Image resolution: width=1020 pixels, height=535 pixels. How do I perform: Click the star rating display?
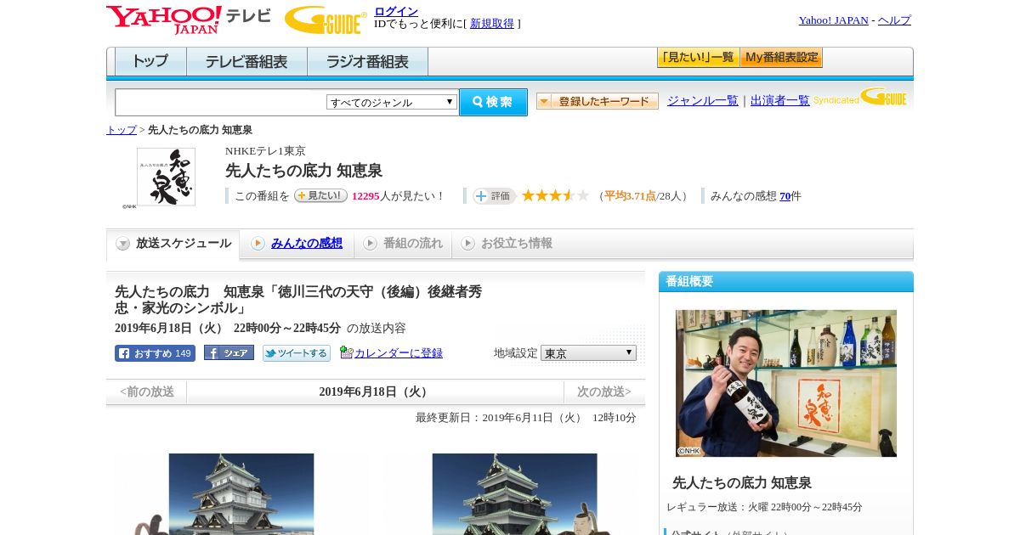[x=555, y=195]
